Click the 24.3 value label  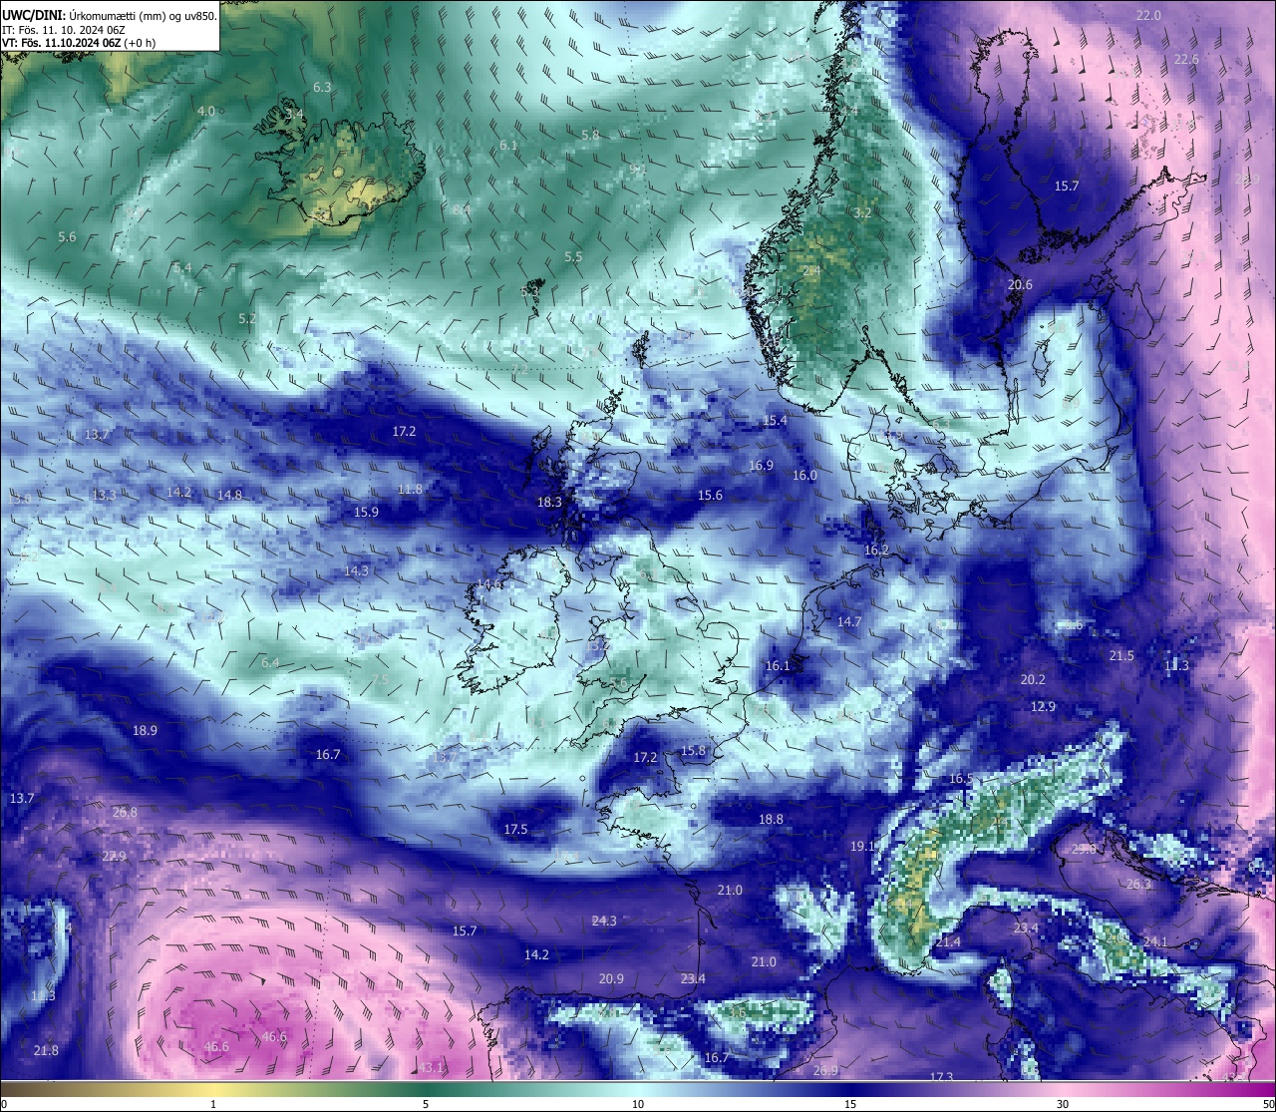pyautogui.click(x=604, y=920)
